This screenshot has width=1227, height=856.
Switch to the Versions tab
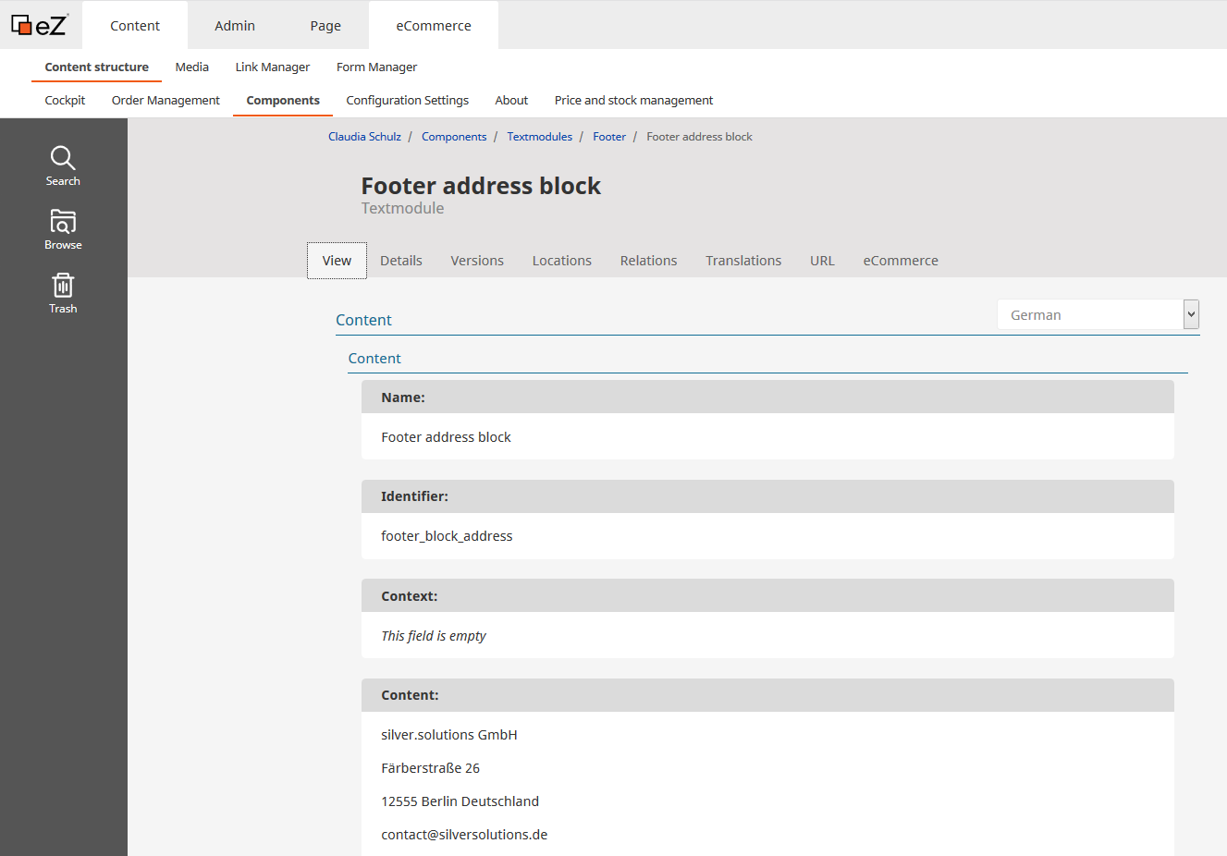coord(477,261)
